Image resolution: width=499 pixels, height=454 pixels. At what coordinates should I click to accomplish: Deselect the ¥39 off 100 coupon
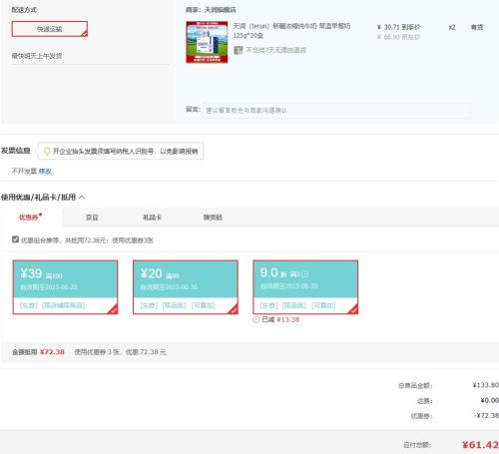[x=65, y=287]
